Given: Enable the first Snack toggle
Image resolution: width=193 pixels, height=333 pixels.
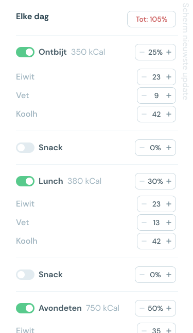Looking at the screenshot, I should [x=25, y=148].
